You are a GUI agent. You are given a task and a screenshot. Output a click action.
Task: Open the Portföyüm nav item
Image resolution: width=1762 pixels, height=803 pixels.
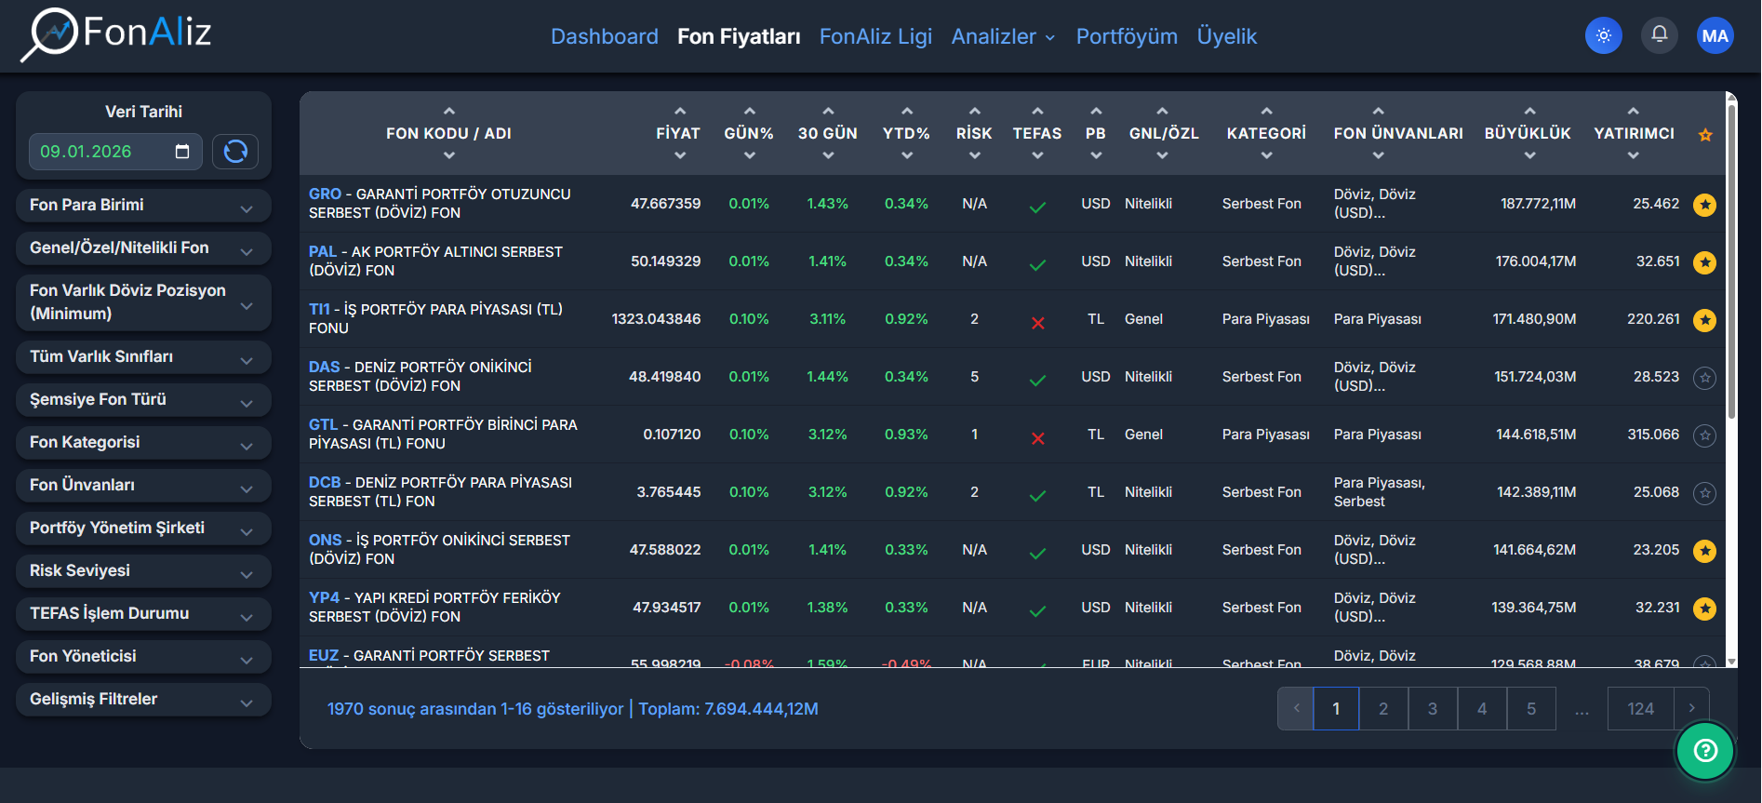pyautogui.click(x=1127, y=36)
